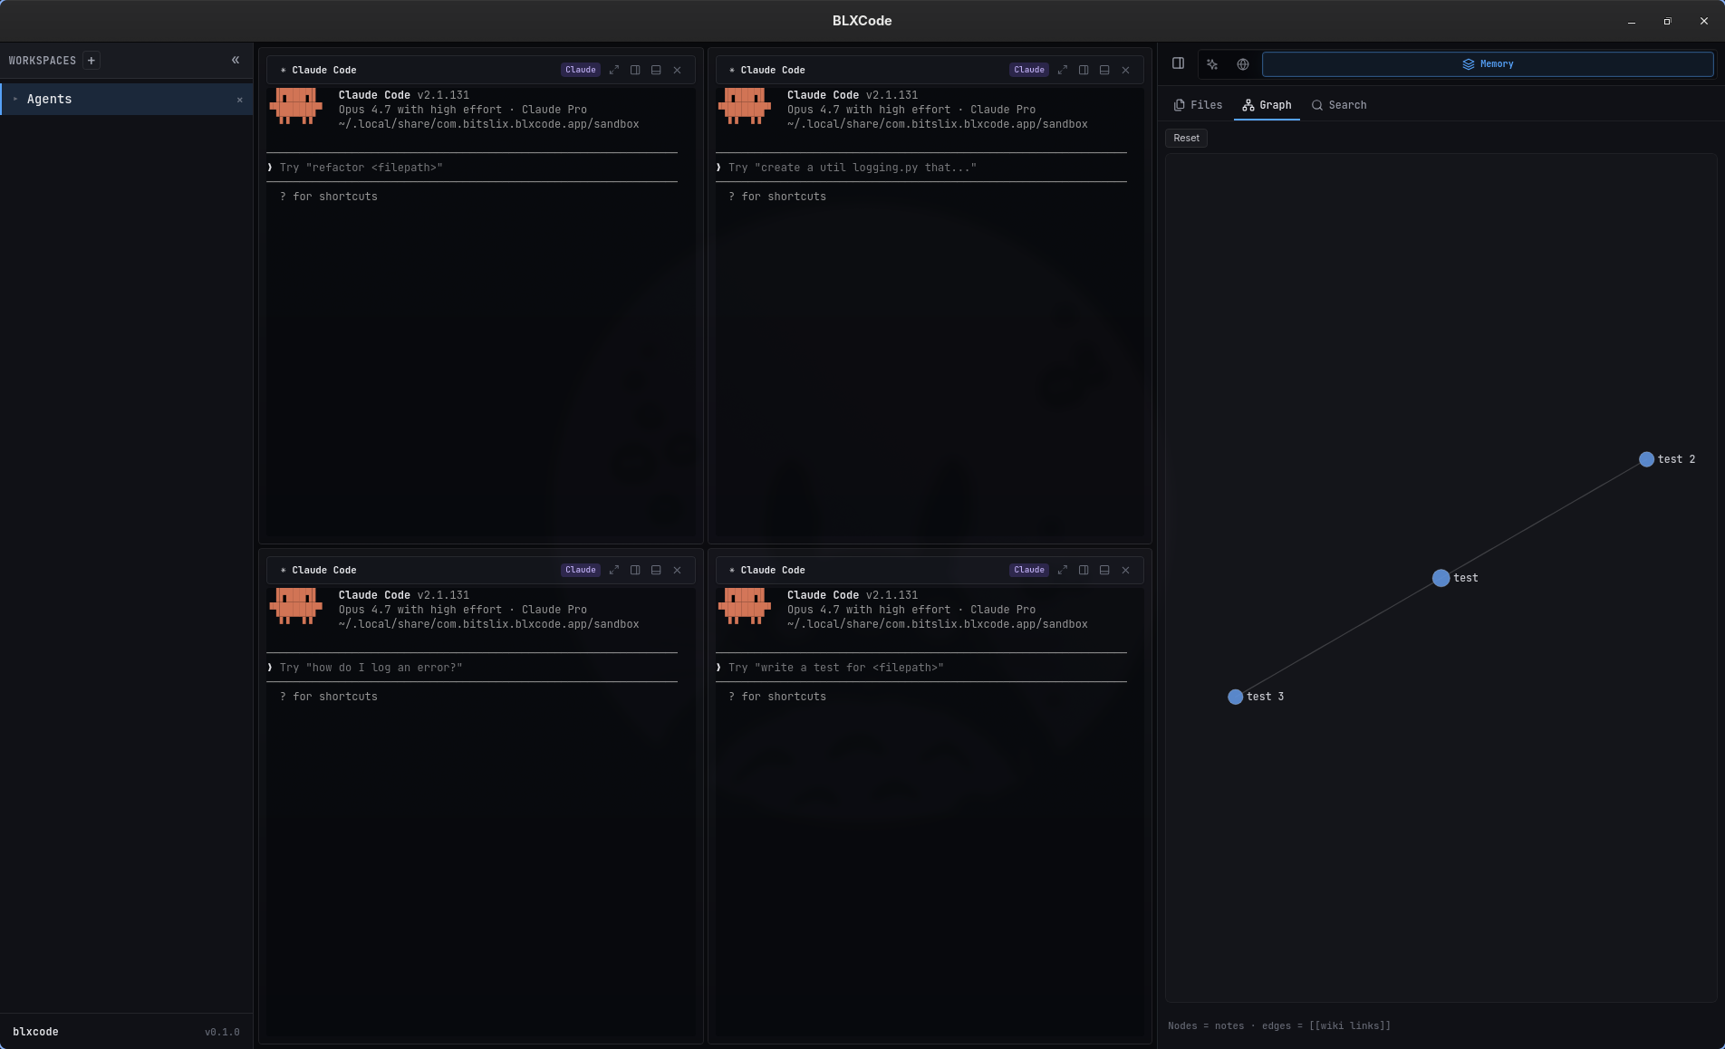
Task: Split right in the "write a test" pane
Action: click(x=1084, y=570)
